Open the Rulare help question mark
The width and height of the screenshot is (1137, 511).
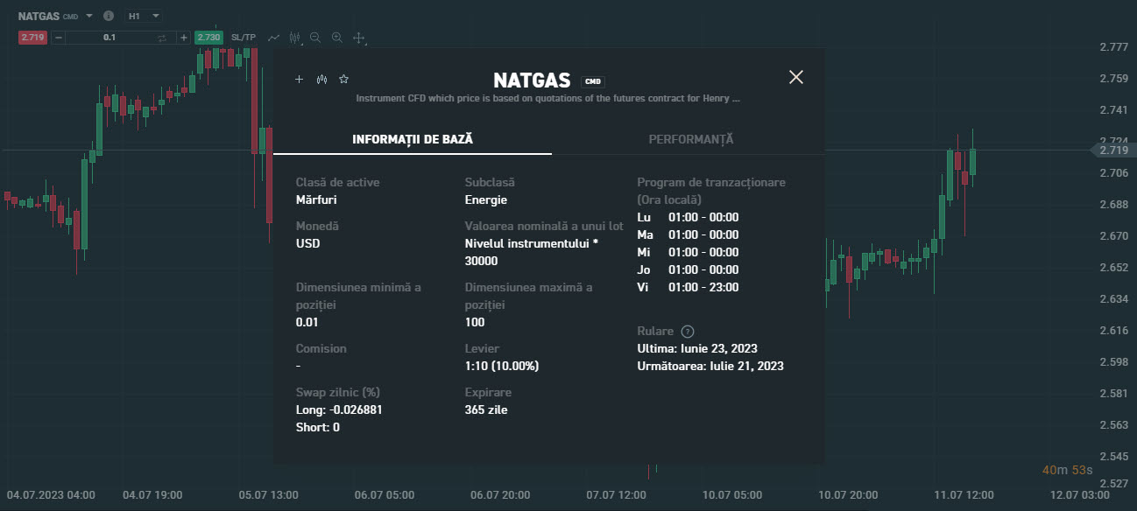pos(688,331)
